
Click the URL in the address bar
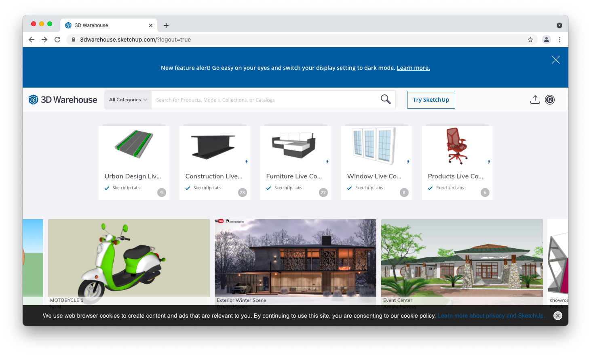pyautogui.click(x=135, y=40)
